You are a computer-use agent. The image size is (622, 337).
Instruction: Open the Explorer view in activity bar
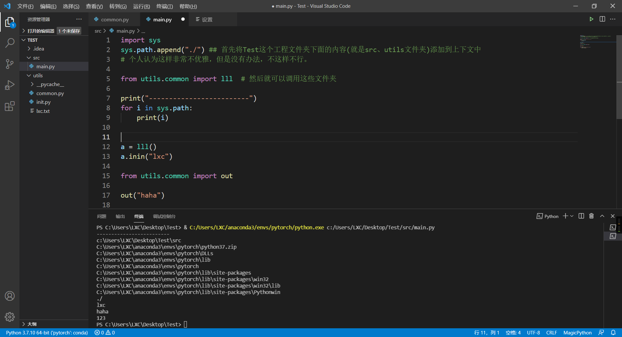click(x=10, y=22)
